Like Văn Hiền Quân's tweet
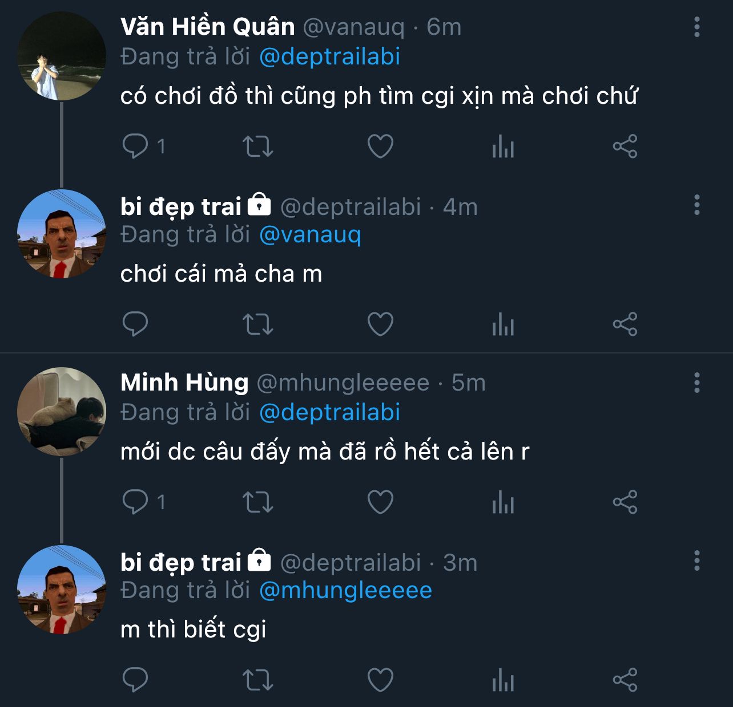The image size is (733, 707). pyautogui.click(x=380, y=146)
